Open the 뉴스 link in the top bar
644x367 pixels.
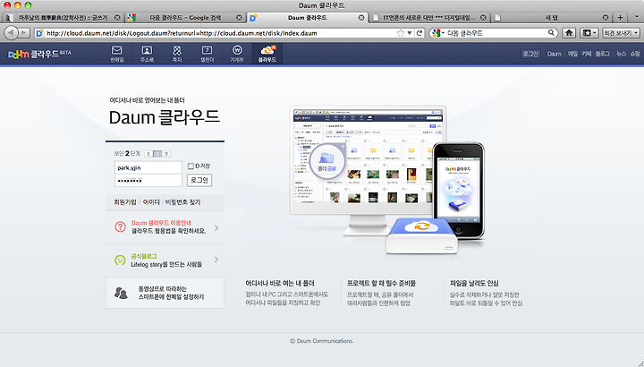[621, 54]
